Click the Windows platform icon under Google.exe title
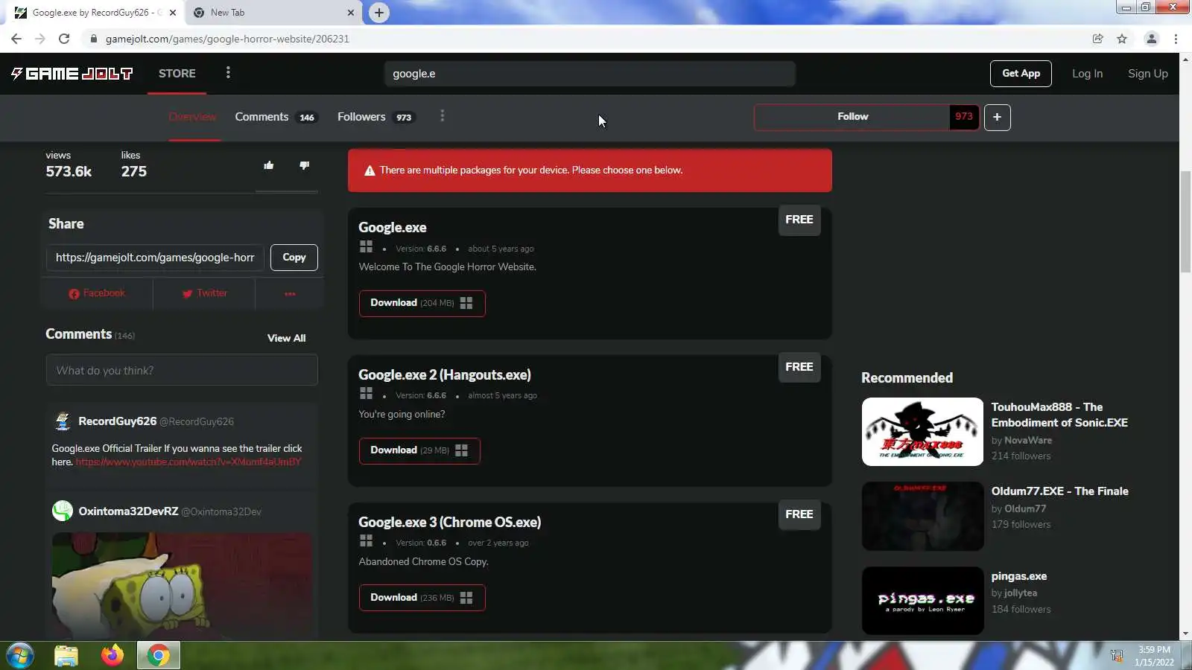Viewport: 1192px width, 670px height. [366, 246]
